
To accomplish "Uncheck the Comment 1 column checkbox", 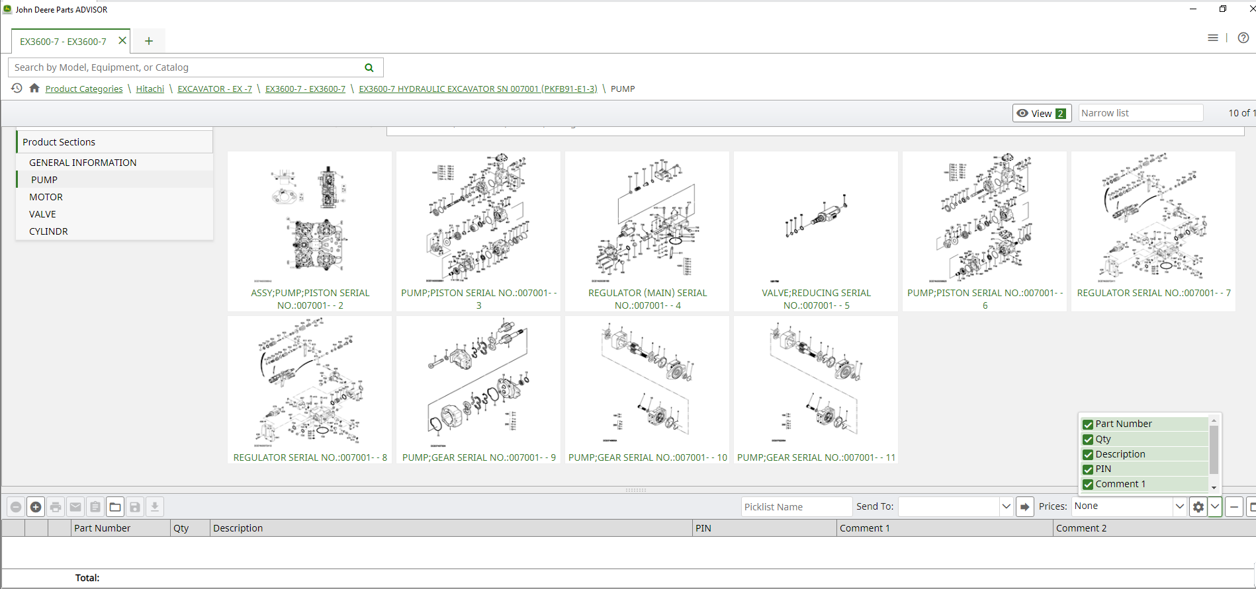I will [x=1088, y=485].
